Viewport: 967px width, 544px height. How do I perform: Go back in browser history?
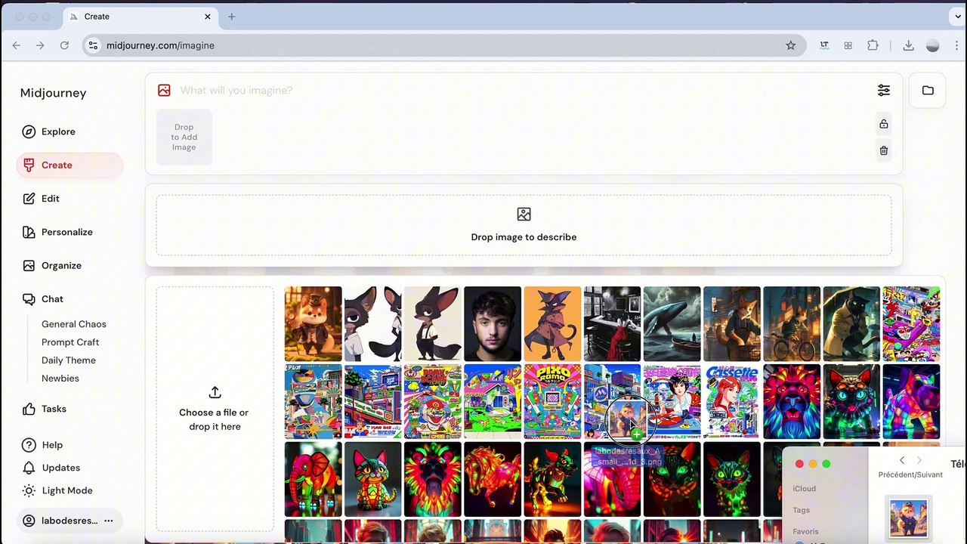17,45
